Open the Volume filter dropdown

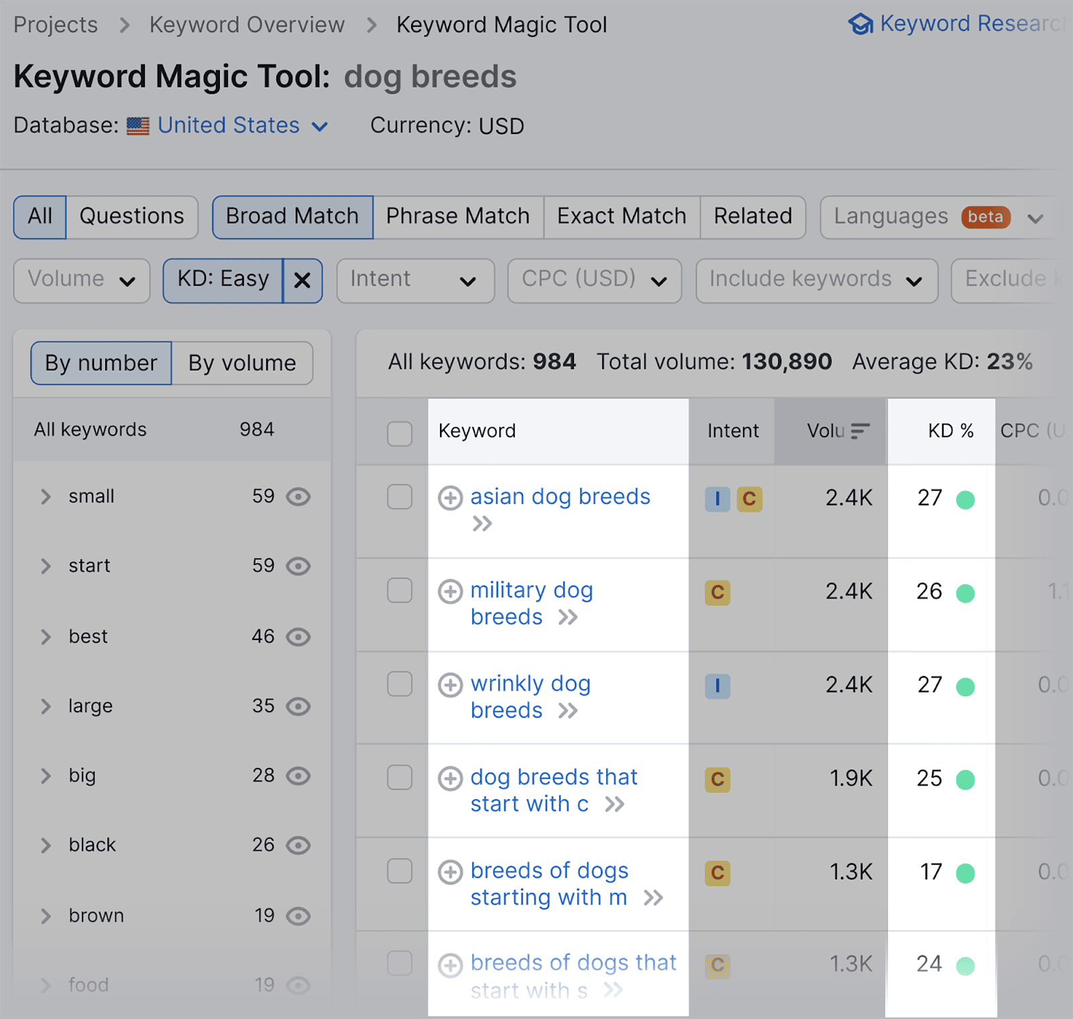coord(81,280)
